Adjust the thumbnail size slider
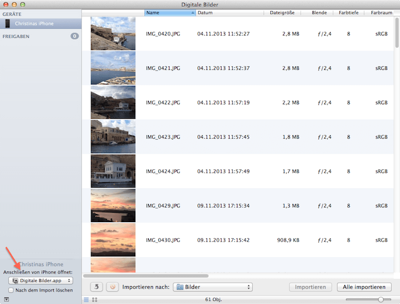Viewport: 400px width, 304px height. pyautogui.click(x=381, y=300)
